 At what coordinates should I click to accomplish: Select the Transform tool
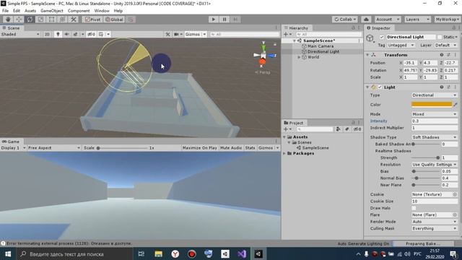63,19
